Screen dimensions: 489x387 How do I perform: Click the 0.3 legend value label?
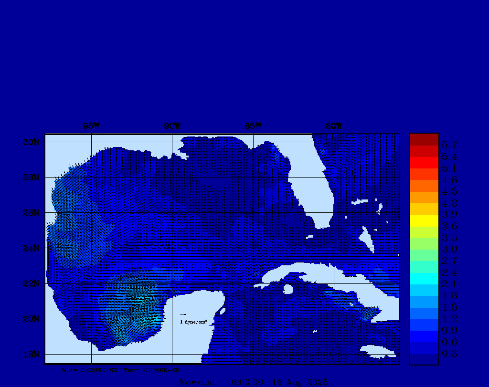point(449,354)
